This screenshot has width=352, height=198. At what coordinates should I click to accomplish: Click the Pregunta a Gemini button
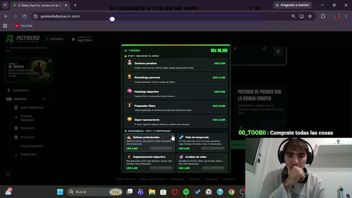pyautogui.click(x=292, y=5)
